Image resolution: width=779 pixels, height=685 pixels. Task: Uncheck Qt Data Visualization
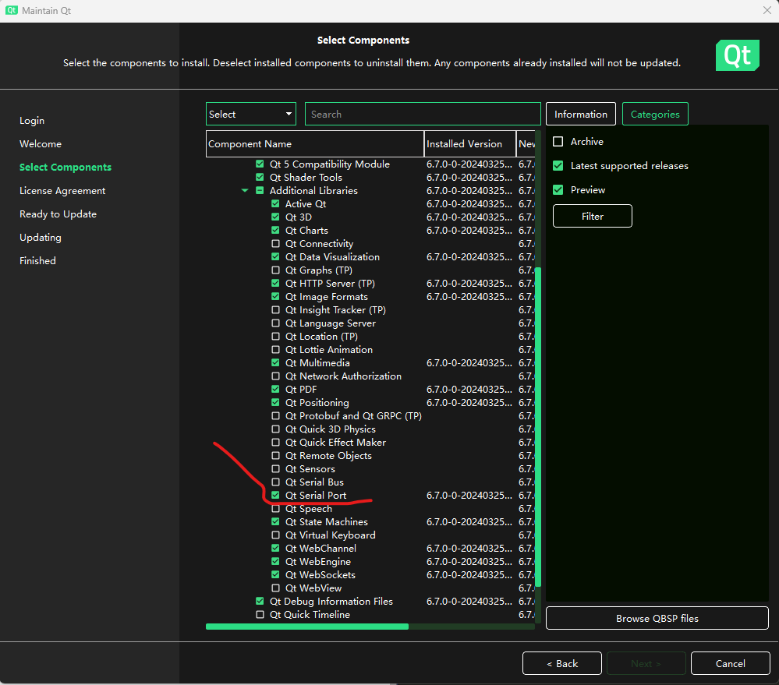point(275,256)
